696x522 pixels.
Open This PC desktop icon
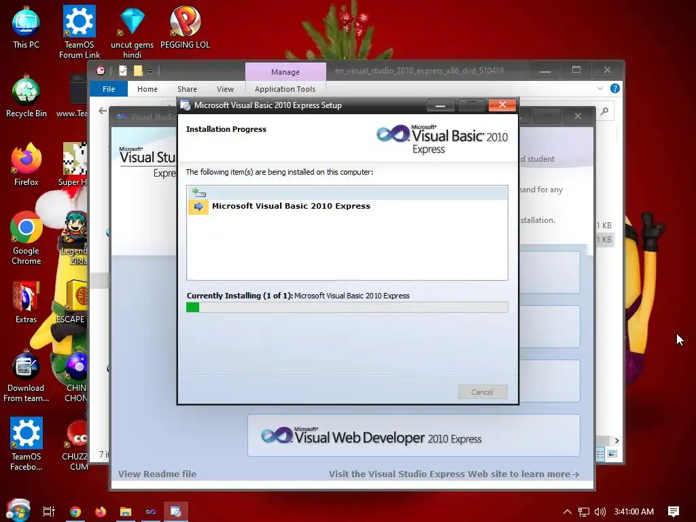pos(26,27)
